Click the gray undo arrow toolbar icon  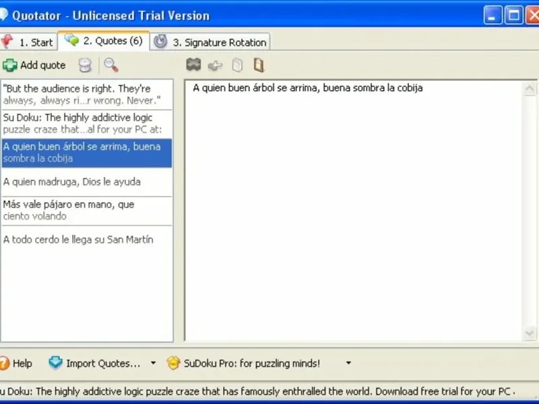tap(215, 65)
